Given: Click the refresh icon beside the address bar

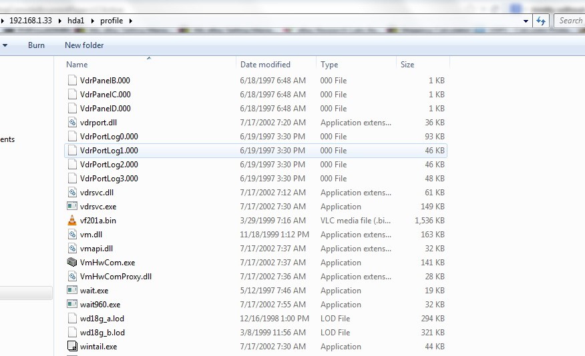Looking at the screenshot, I should [x=541, y=21].
